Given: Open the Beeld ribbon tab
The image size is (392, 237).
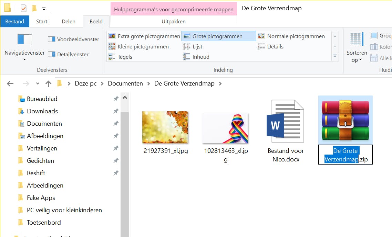Looking at the screenshot, I should (96, 21).
